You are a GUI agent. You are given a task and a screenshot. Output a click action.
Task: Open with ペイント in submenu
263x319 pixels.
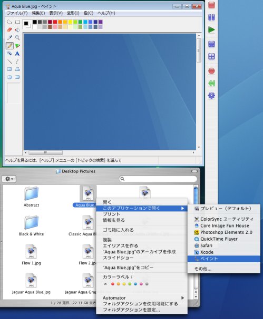tap(224, 259)
